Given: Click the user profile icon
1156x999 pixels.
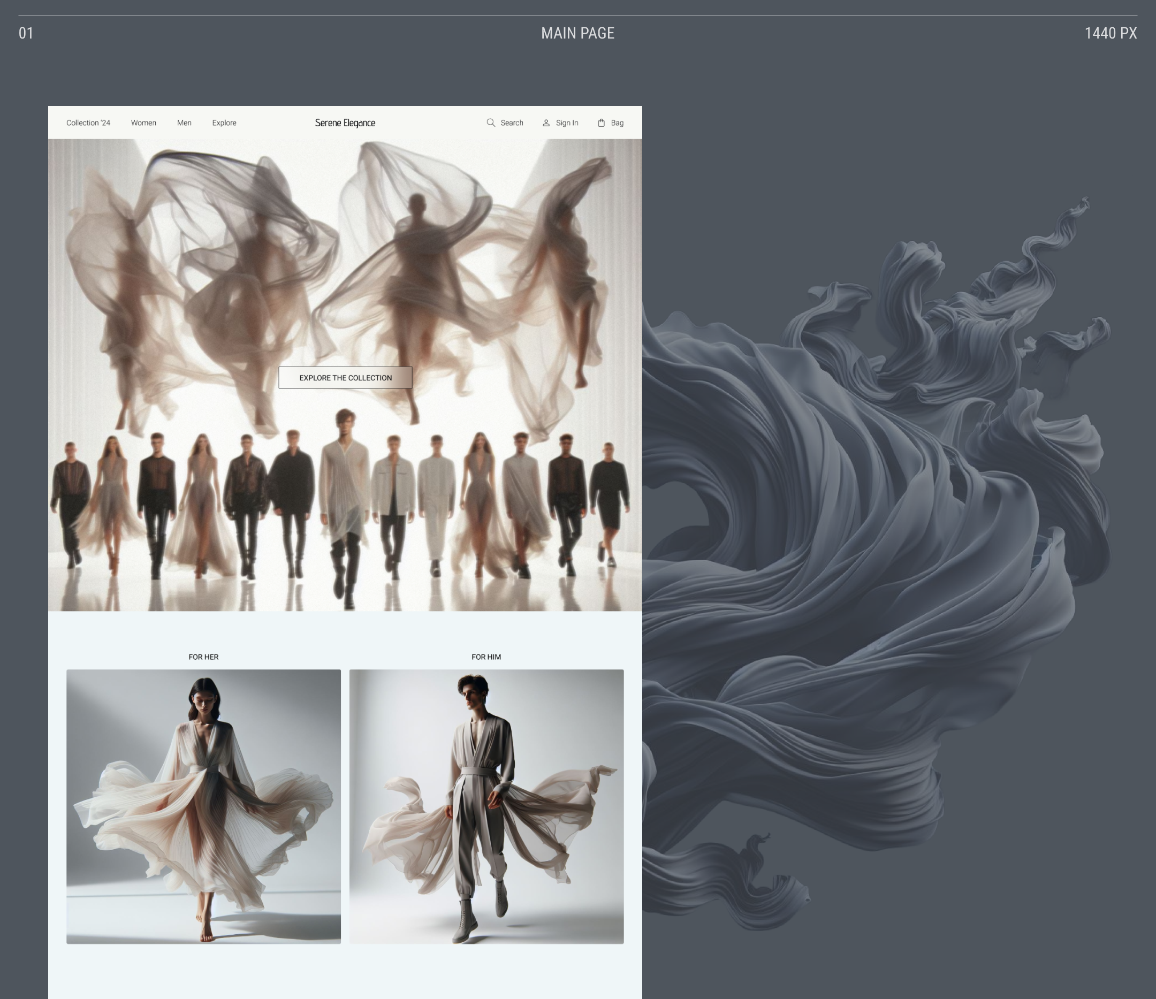Looking at the screenshot, I should (546, 123).
